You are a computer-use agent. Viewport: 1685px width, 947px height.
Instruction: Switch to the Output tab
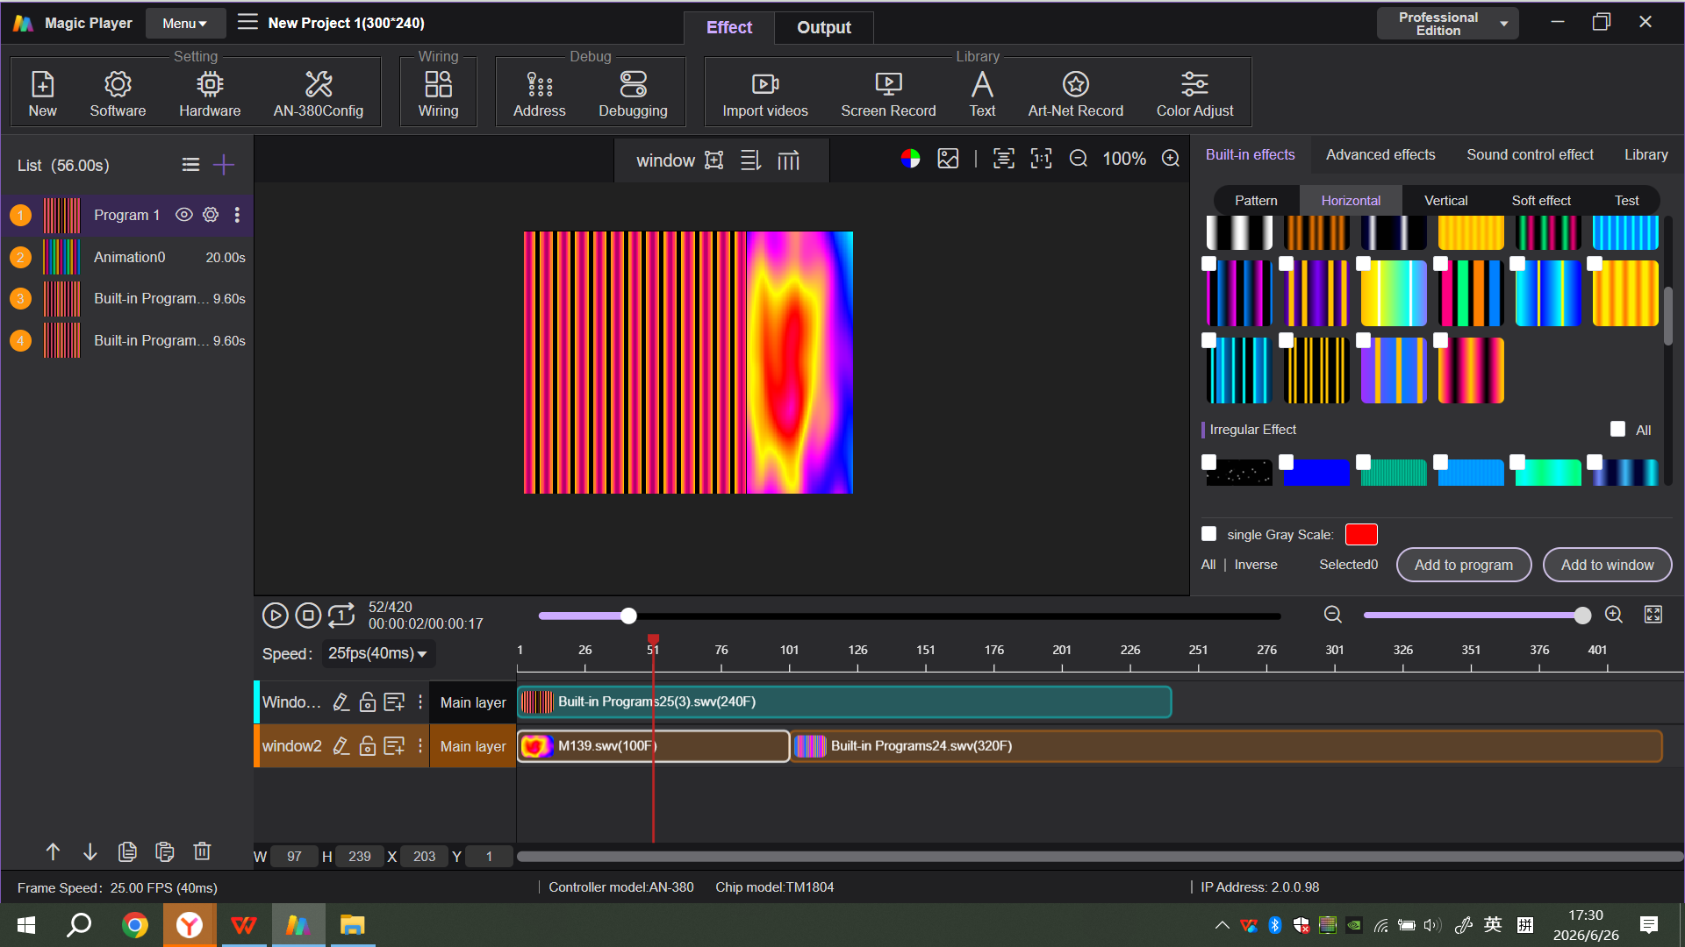point(823,27)
